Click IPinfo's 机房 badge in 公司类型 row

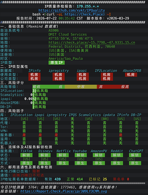tap(34, 79)
